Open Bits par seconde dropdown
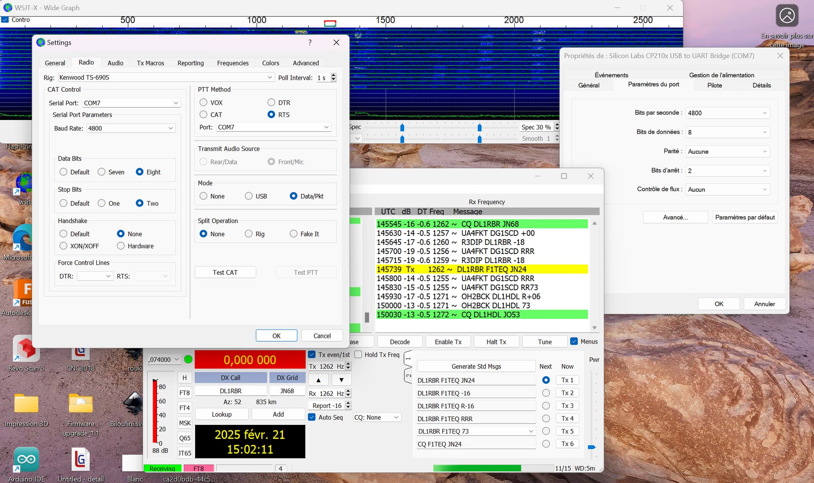Image resolution: width=814 pixels, height=483 pixels. 728,113
